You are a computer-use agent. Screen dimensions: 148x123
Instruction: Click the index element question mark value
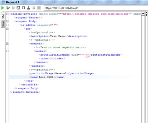(51, 58)
